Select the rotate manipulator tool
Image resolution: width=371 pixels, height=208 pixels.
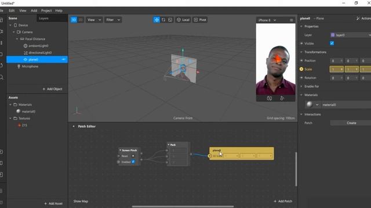coord(163,20)
